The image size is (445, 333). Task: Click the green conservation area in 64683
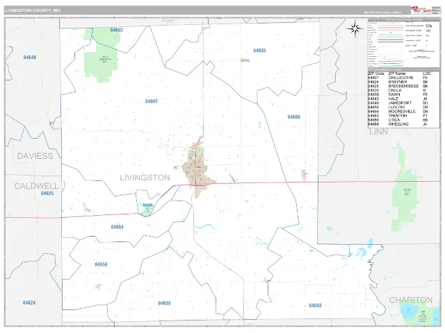click(102, 55)
